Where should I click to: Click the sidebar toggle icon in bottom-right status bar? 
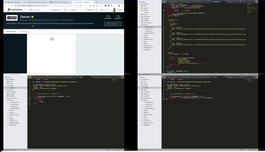coord(139,150)
